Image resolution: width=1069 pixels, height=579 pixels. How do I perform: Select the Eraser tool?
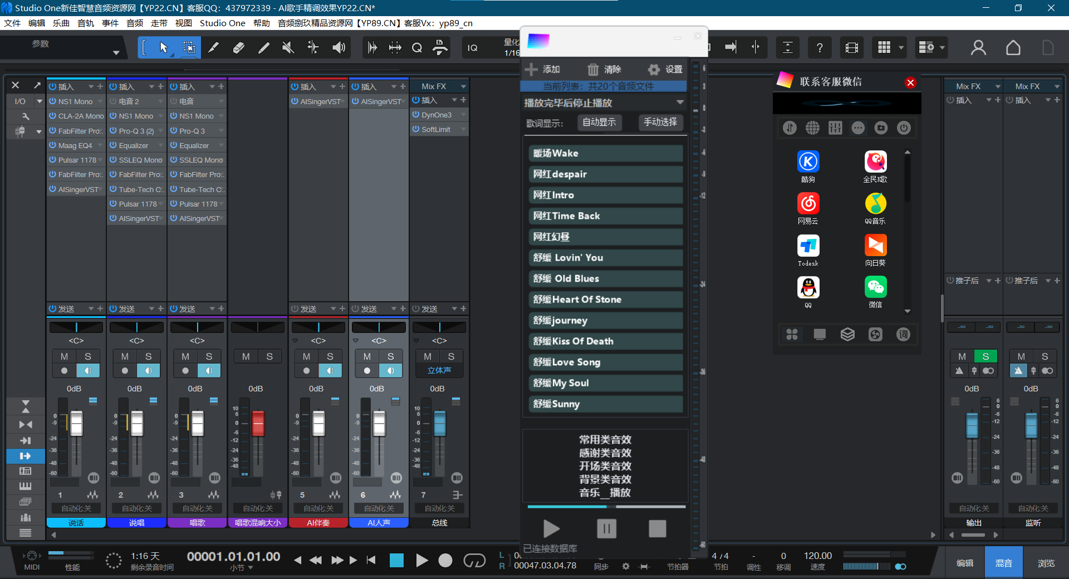[x=238, y=47]
